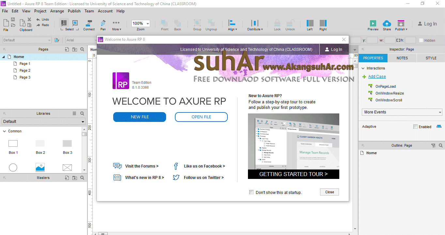Screen dimensions: 445x235
Task: Open the zoom 100% dropdown
Action: click(x=147, y=23)
